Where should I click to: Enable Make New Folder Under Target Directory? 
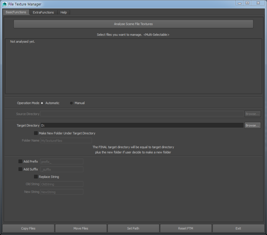pyautogui.click(x=36, y=133)
